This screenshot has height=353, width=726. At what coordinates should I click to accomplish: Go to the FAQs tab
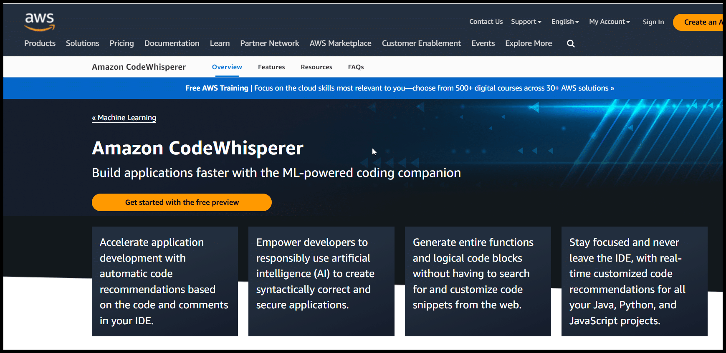click(356, 67)
